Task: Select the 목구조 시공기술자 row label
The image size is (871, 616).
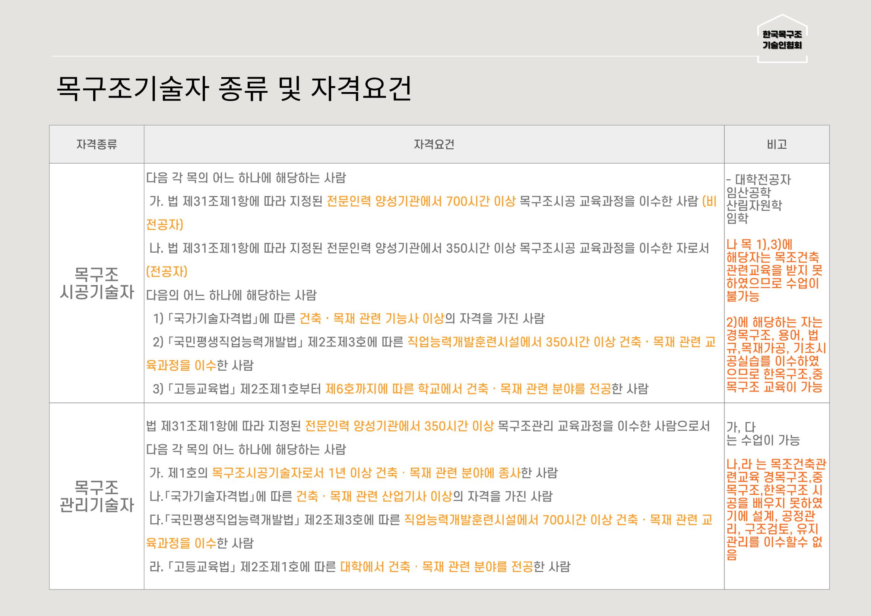Action: click(x=97, y=283)
